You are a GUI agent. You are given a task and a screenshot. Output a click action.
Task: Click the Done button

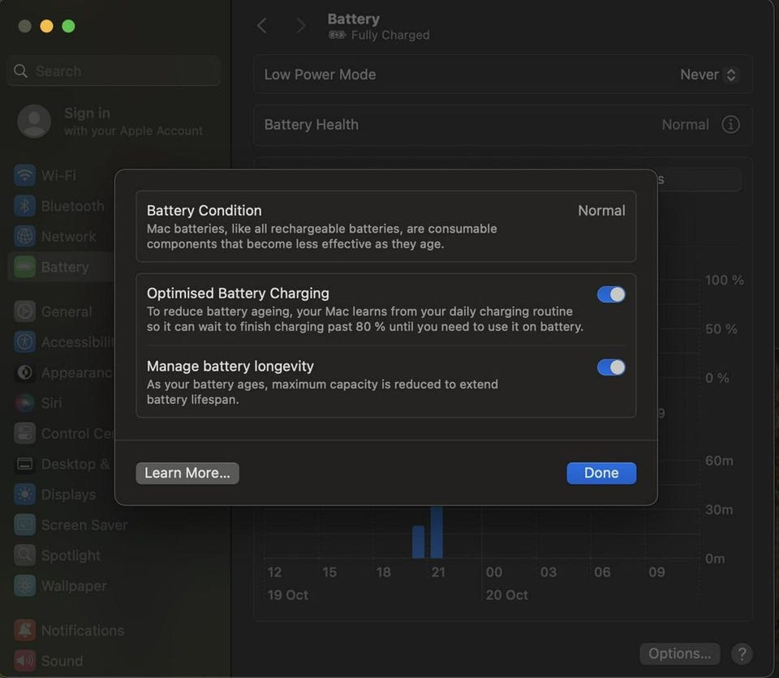click(x=600, y=473)
